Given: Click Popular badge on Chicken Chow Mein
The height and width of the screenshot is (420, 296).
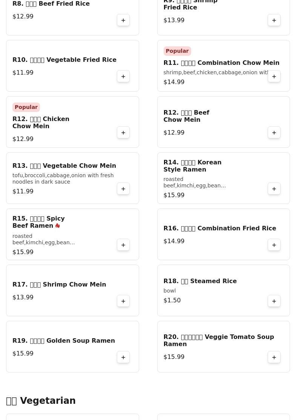Looking at the screenshot, I should click(26, 107).
